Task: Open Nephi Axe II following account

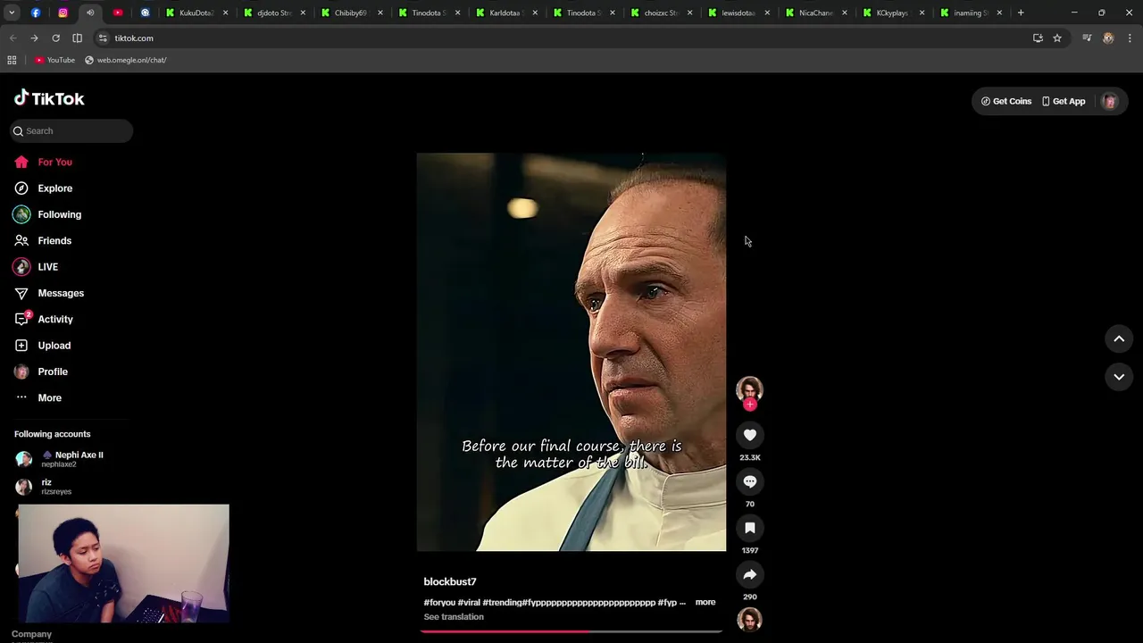Action: pos(59,459)
